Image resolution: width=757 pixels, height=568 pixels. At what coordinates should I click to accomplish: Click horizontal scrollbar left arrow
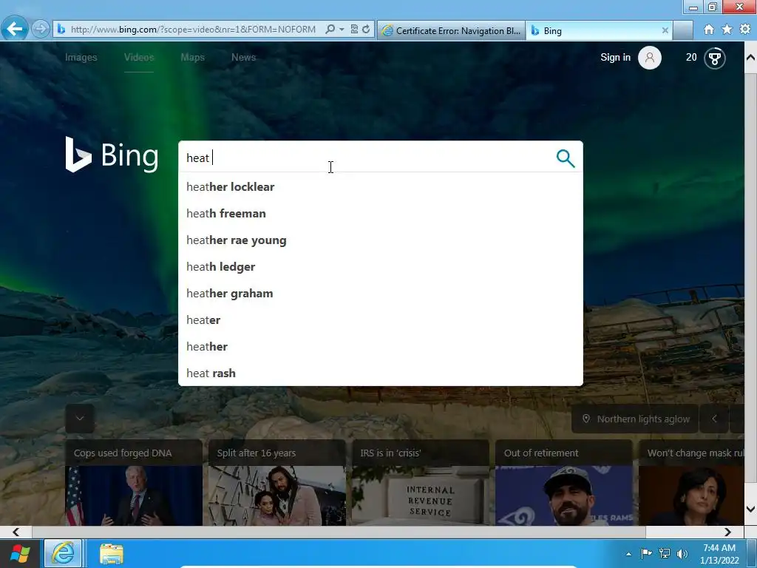pyautogui.click(x=16, y=532)
